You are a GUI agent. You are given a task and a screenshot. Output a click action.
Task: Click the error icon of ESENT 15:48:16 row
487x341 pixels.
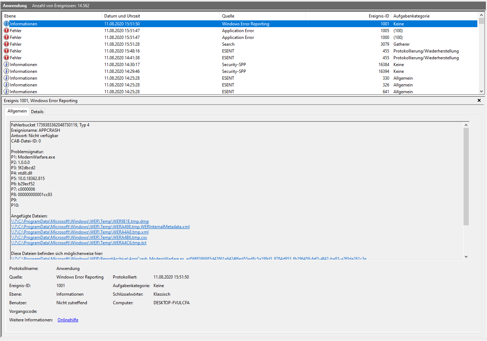[6, 51]
